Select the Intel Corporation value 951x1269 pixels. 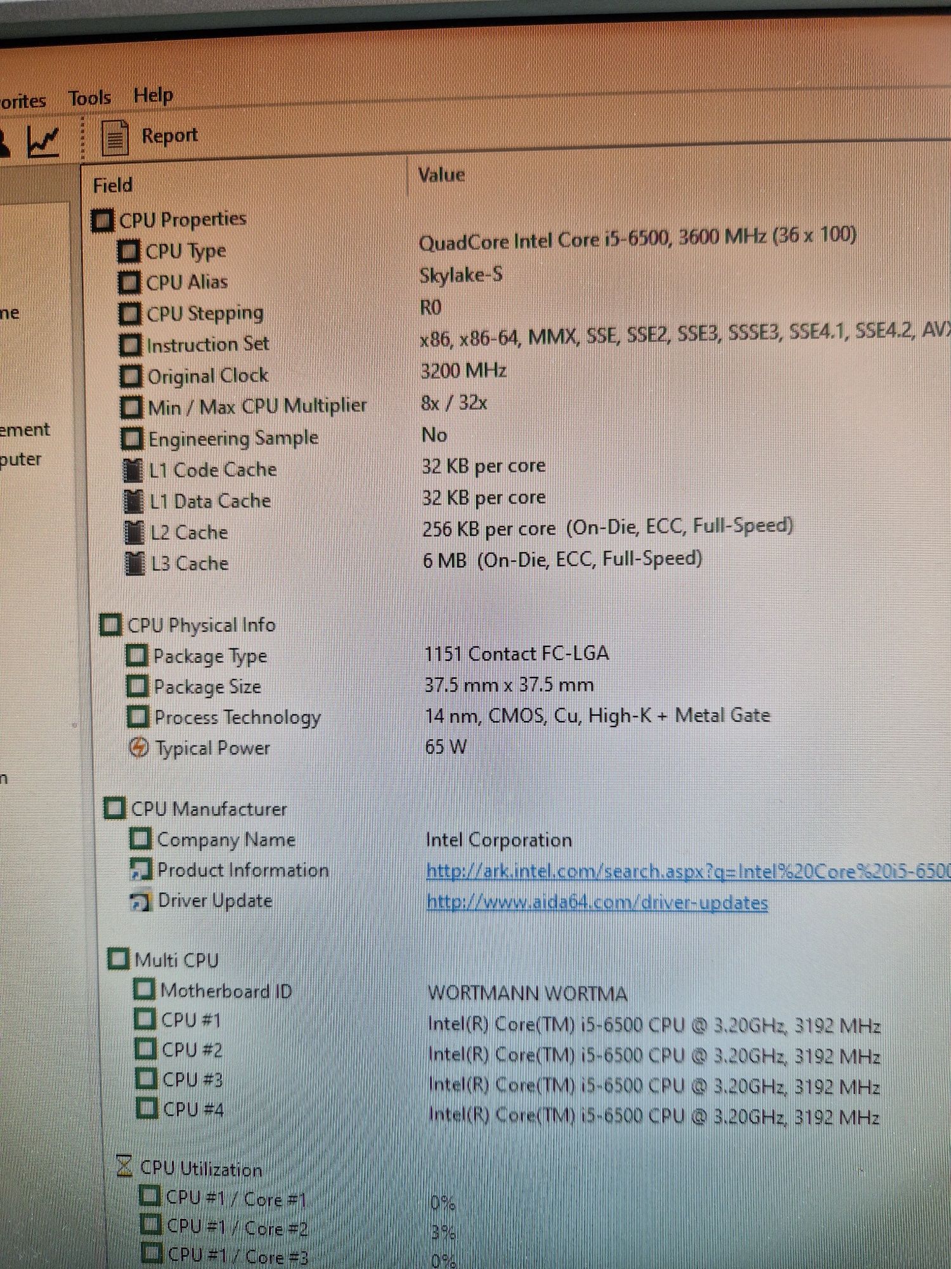click(x=498, y=840)
